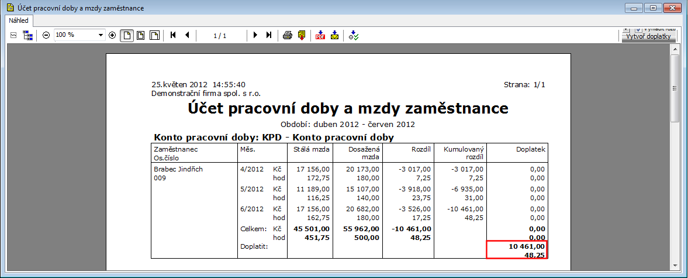This screenshot has width=688, height=278.
Task: Click the total hours 500,00
Action: (x=367, y=238)
